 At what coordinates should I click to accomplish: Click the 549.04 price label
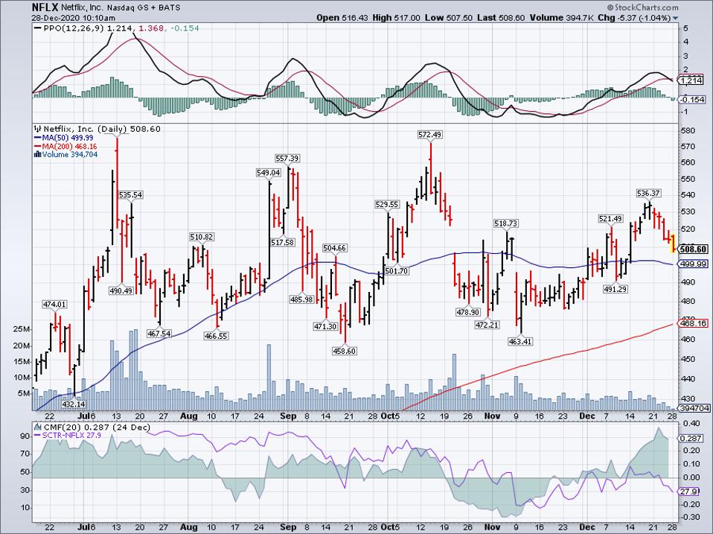click(x=268, y=173)
